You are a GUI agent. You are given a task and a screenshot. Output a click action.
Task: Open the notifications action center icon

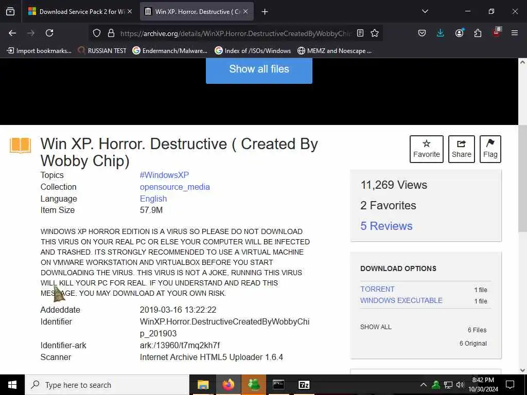pyautogui.click(x=510, y=385)
